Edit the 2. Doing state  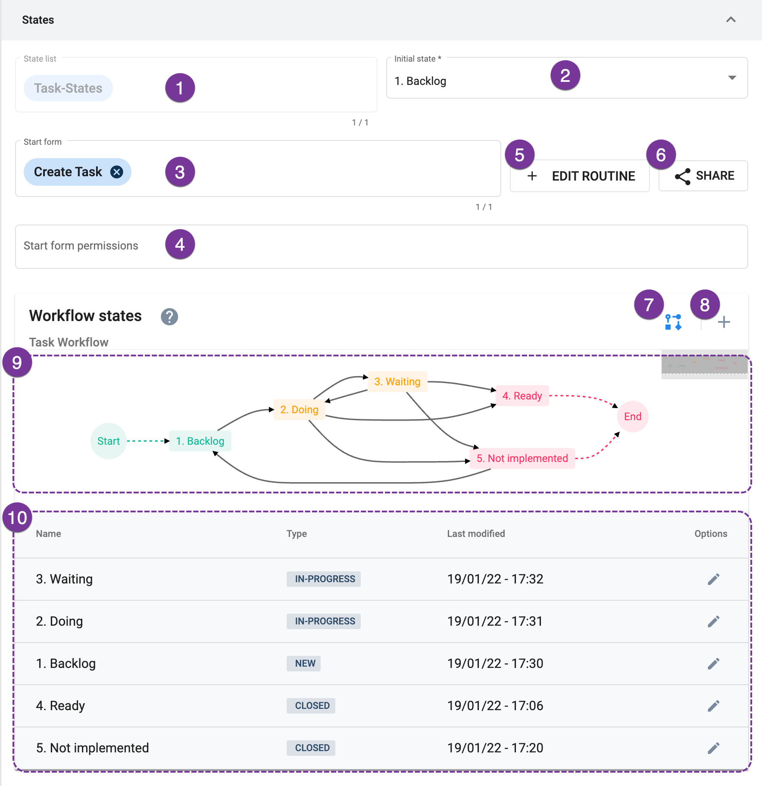coord(714,621)
